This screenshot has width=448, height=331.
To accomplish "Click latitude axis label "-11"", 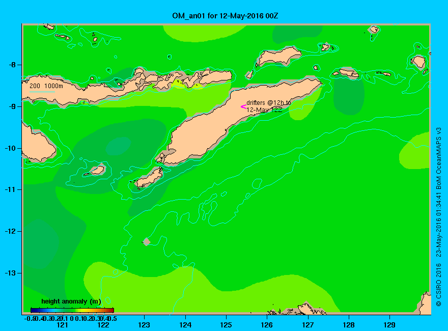I will pyautogui.click(x=10, y=190).
